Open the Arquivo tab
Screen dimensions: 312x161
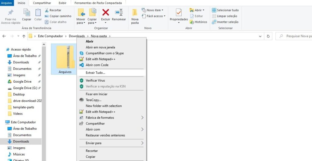[x=7, y=3]
